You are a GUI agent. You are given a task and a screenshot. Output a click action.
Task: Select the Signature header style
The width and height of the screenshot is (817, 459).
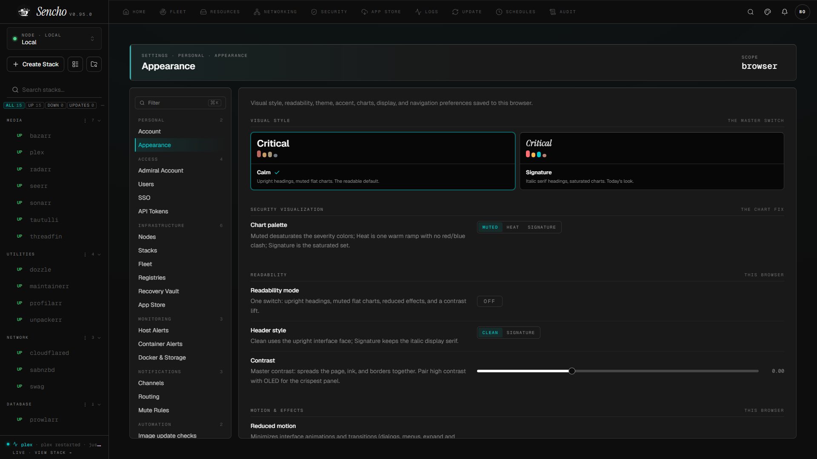pos(520,333)
